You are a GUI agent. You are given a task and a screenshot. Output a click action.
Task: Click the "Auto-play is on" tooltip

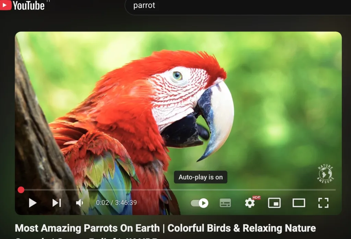click(x=201, y=177)
